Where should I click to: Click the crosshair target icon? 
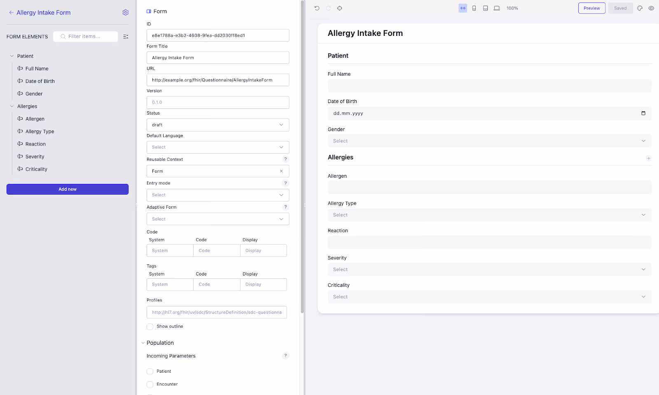point(340,8)
